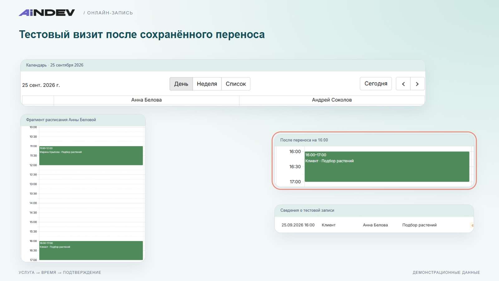Select the Анна Белова column header
The height and width of the screenshot is (281, 499).
click(x=146, y=100)
